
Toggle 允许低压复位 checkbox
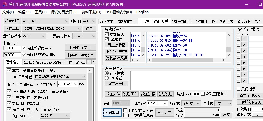(9, 110)
